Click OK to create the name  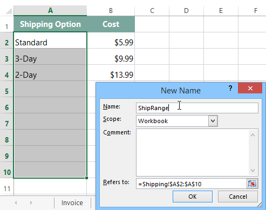pyautogui.click(x=193, y=197)
